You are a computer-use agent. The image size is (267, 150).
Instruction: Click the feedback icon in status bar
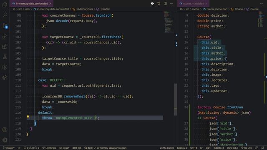(x=256, y=148)
